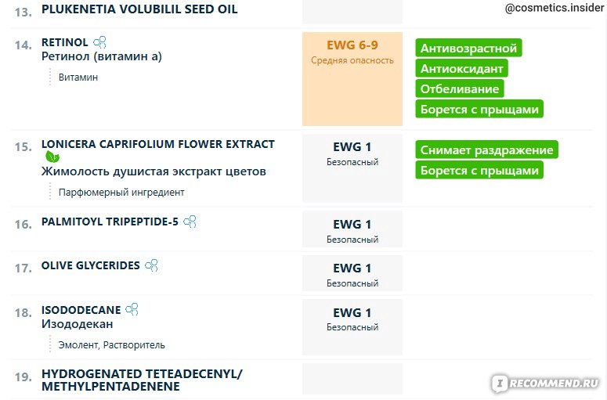
Task: Click the Снимает раздражение tag
Action: (486, 150)
